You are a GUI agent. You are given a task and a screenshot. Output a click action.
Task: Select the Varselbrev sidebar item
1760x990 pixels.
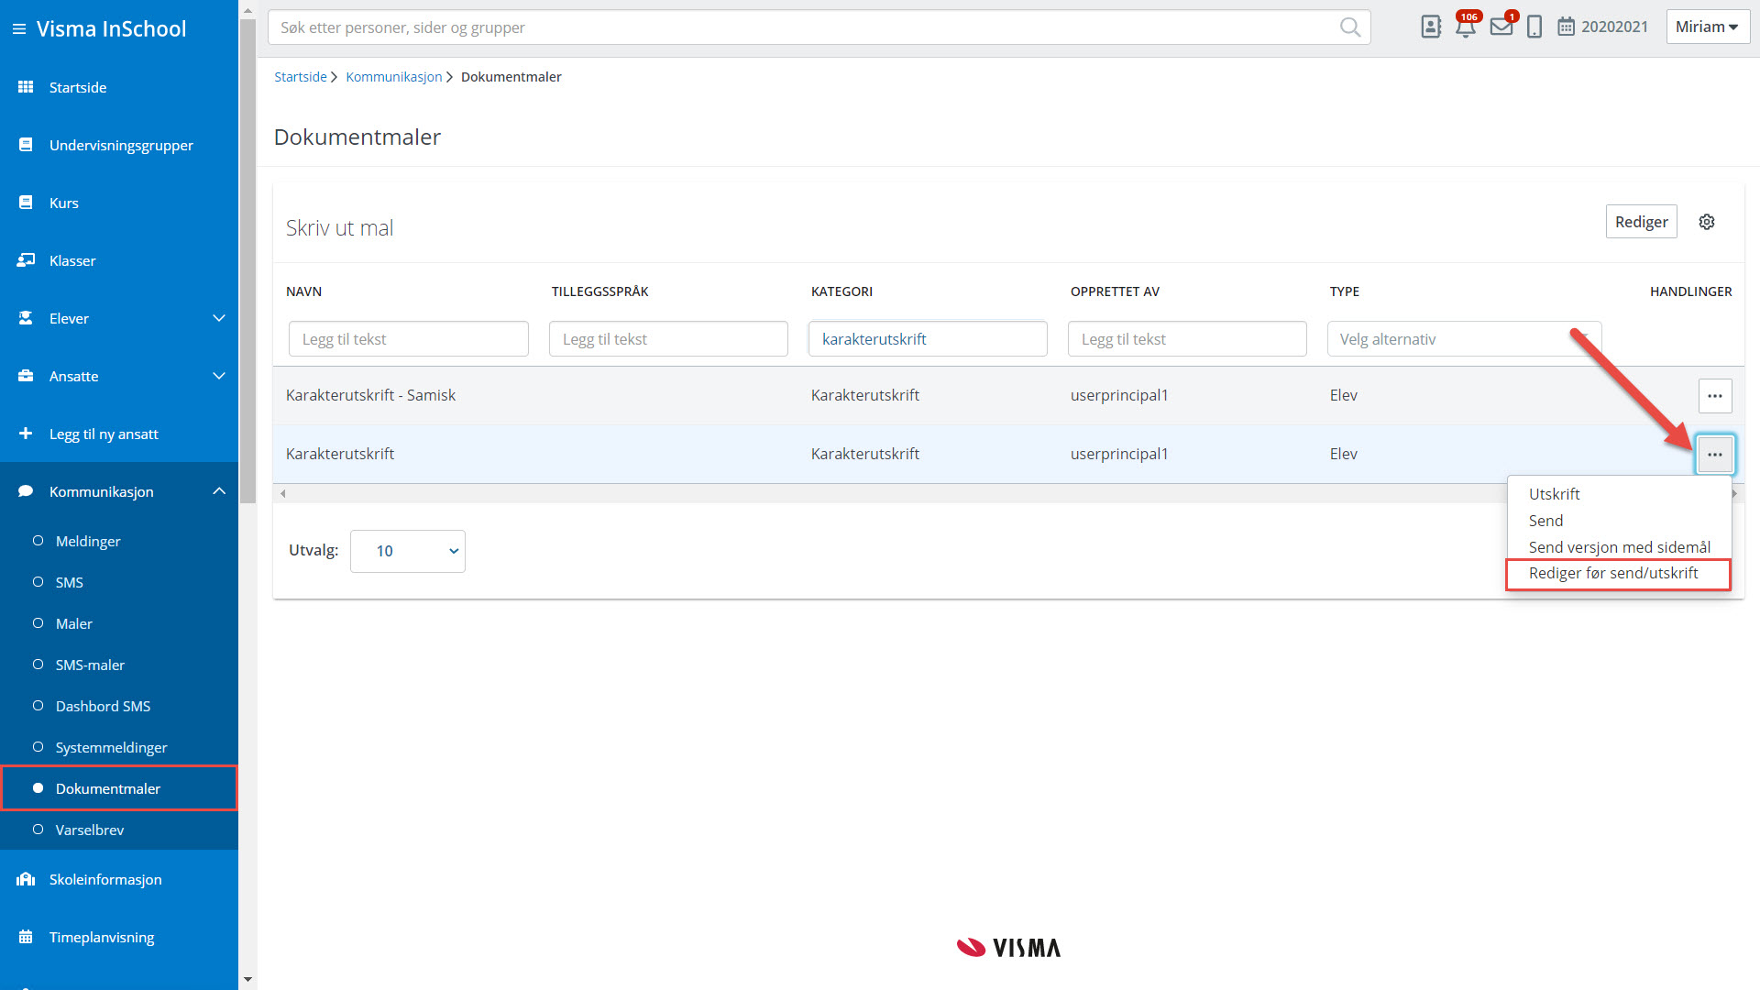click(90, 830)
